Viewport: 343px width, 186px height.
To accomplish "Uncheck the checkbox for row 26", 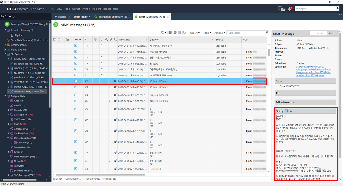I will click(x=76, y=109).
